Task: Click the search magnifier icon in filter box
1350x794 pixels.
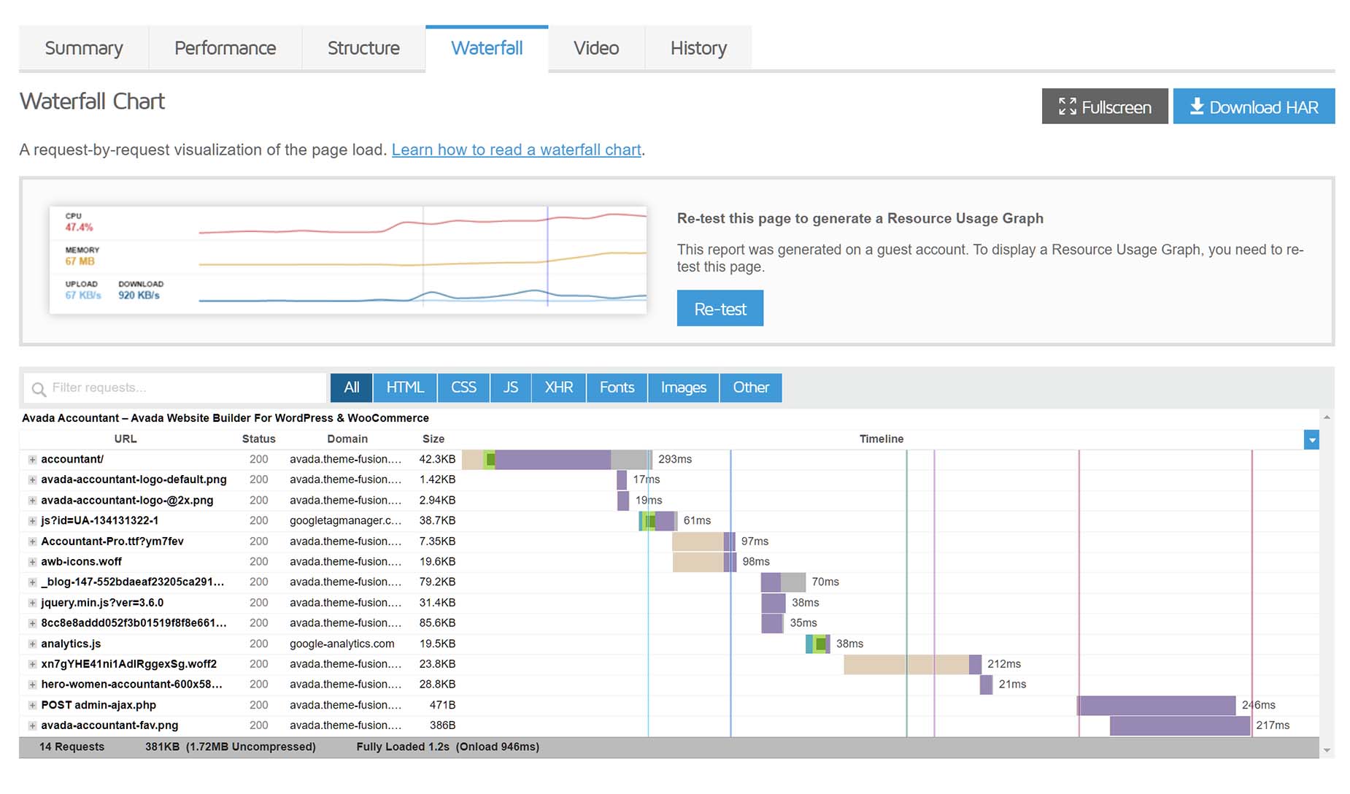Action: click(39, 389)
